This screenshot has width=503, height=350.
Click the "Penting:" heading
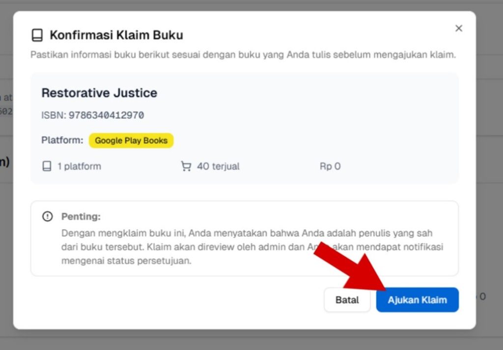pos(81,216)
